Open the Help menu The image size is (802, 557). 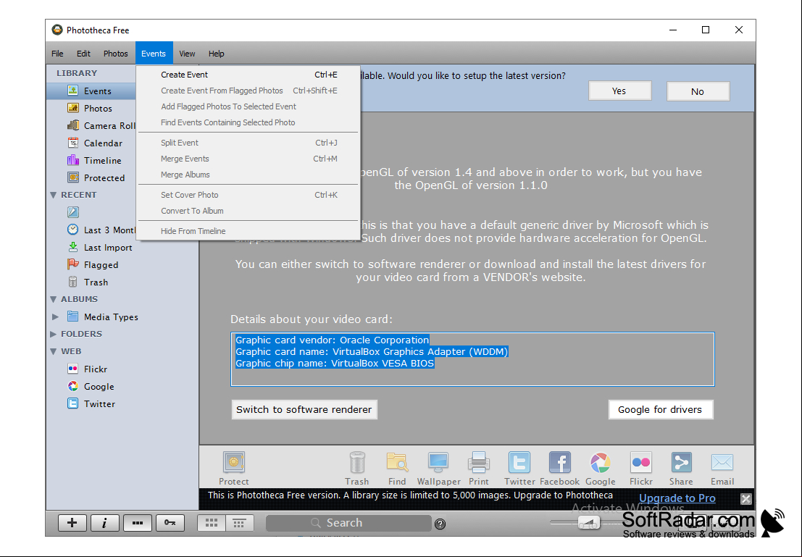(x=216, y=53)
